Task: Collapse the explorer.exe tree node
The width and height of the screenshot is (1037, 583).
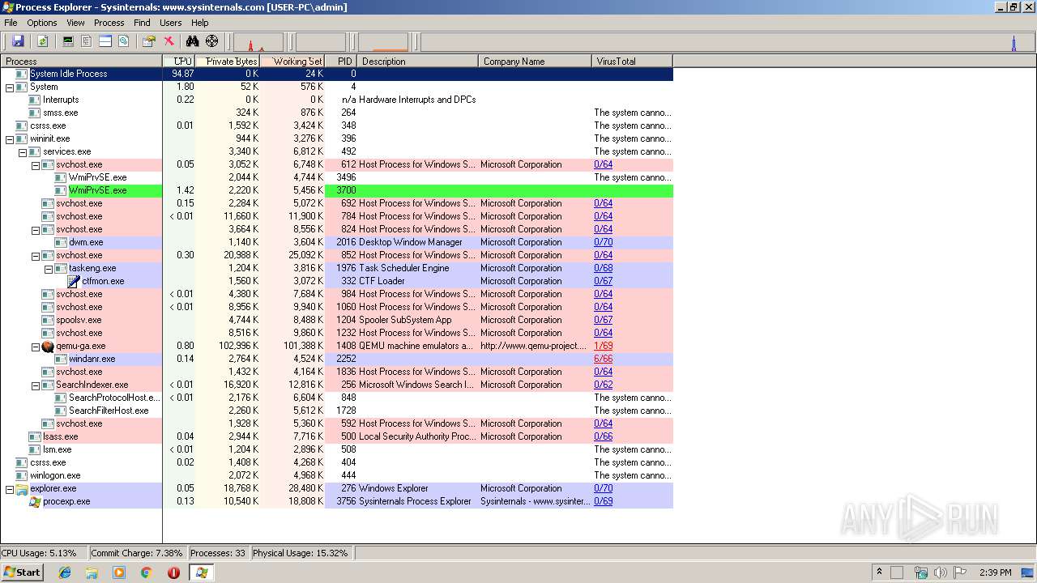Action: coord(10,488)
